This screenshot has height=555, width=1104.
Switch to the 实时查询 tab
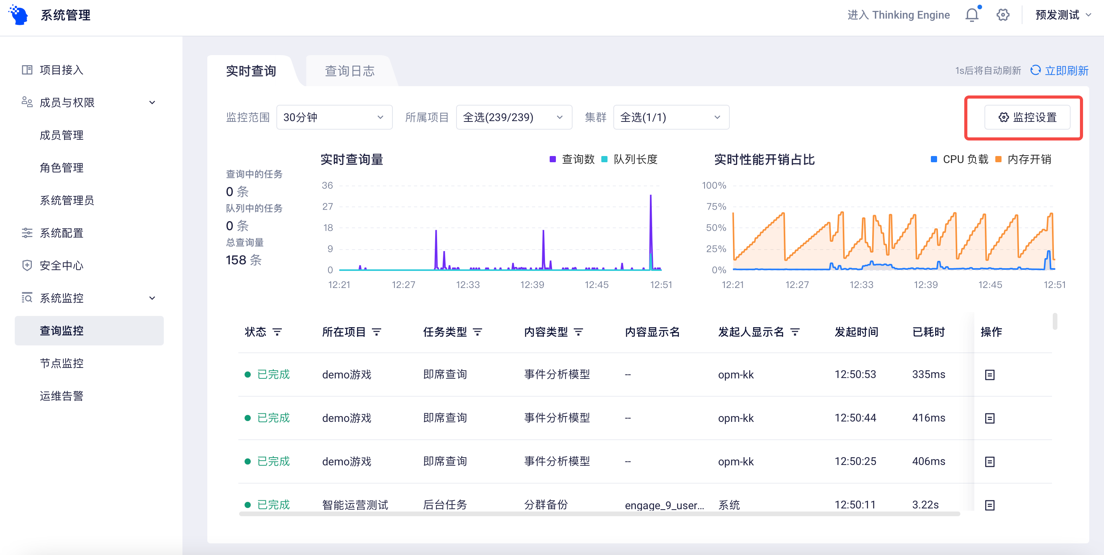251,71
